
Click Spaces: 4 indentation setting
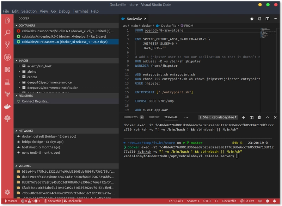193,201
